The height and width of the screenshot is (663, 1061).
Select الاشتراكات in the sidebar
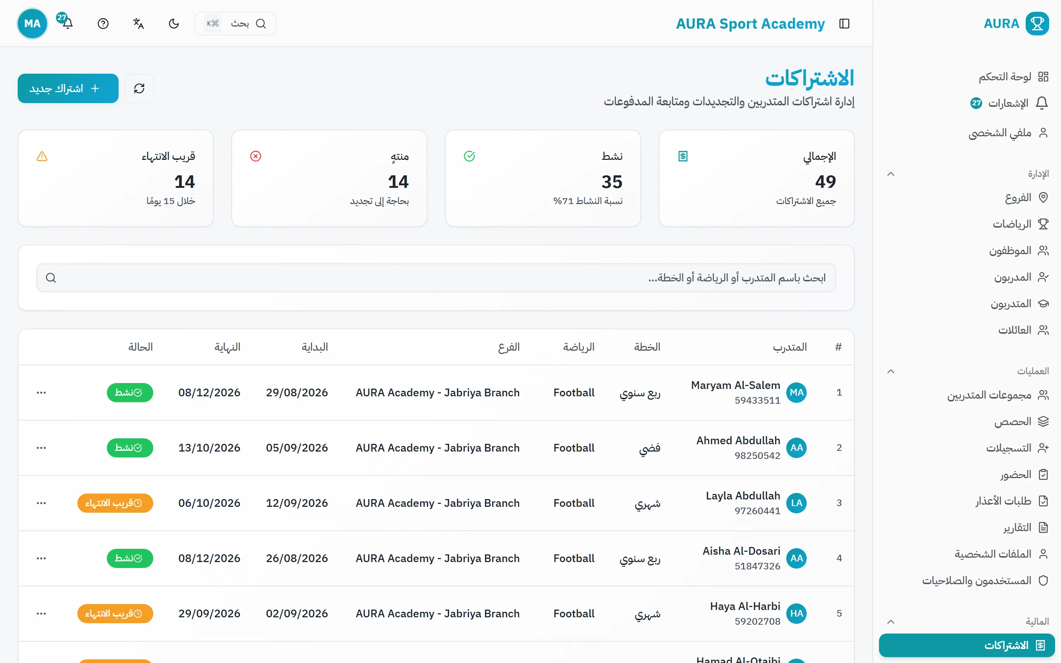(x=967, y=645)
